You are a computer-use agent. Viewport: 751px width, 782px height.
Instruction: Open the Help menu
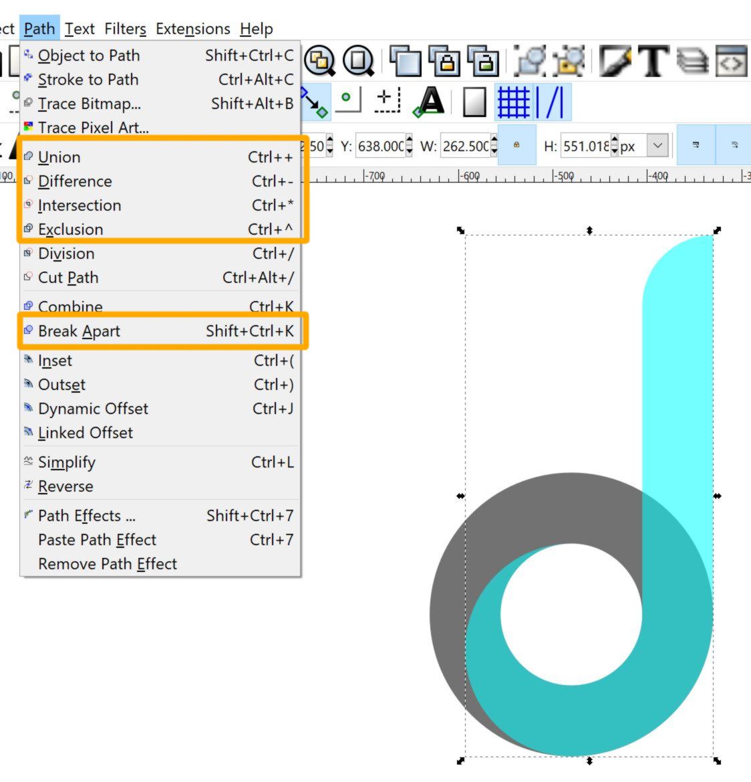pos(256,28)
